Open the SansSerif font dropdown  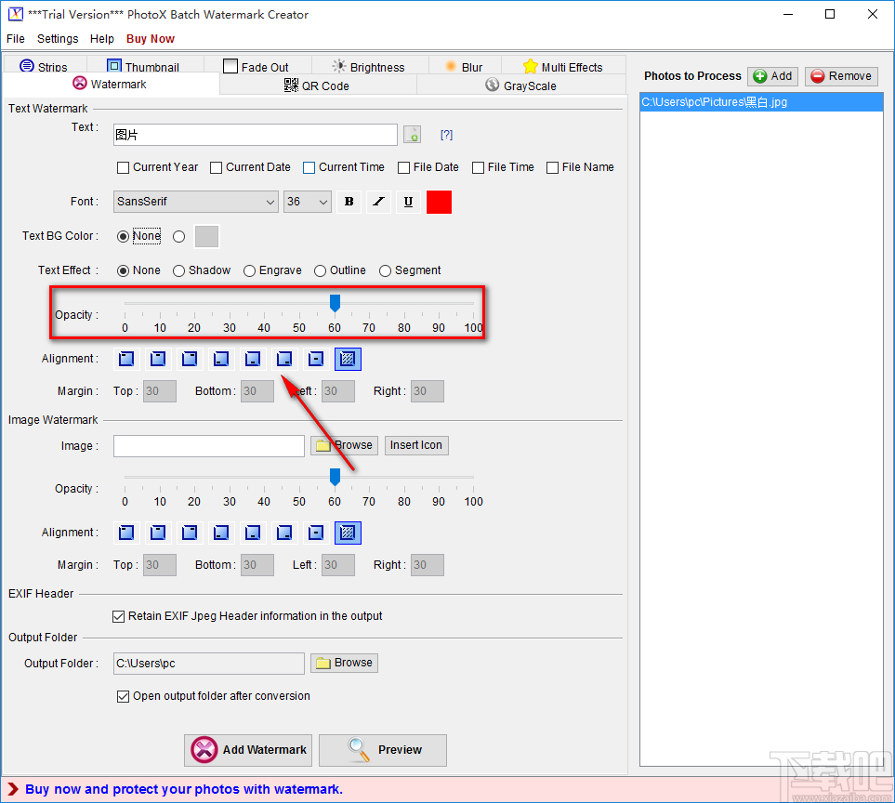pyautogui.click(x=196, y=202)
